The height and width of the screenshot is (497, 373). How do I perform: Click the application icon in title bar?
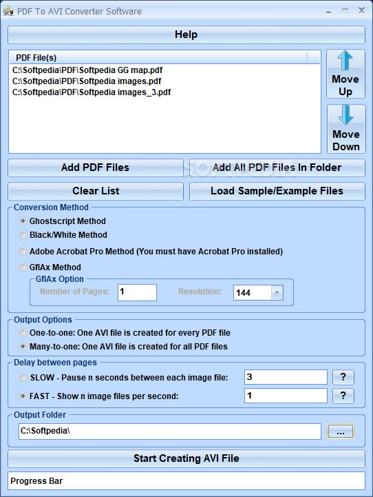click(8, 11)
